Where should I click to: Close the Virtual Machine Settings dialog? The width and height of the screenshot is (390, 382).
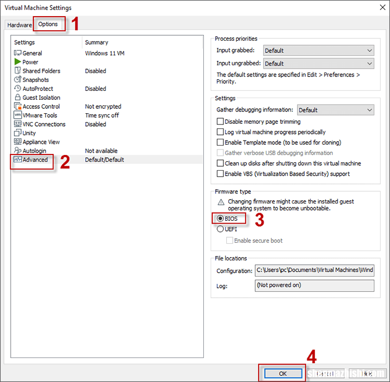click(383, 7)
